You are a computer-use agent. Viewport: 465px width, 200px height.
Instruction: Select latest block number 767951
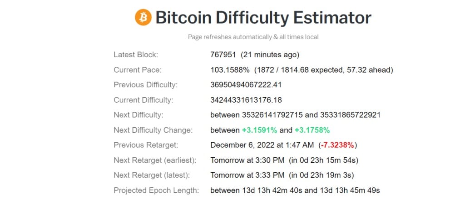[223, 55]
